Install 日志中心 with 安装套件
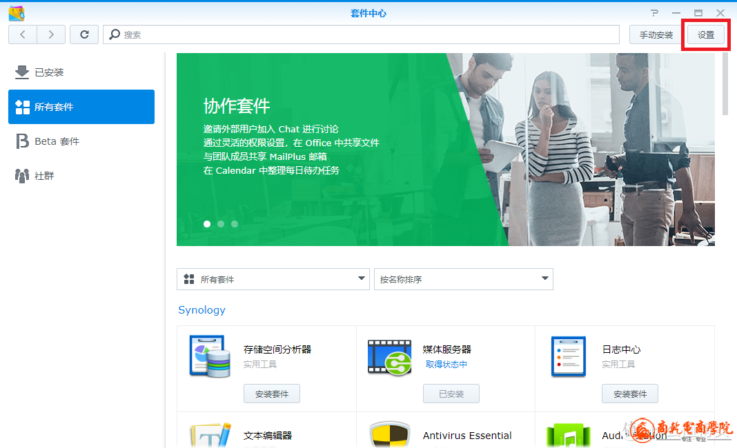The height and width of the screenshot is (448, 737). pos(630,394)
